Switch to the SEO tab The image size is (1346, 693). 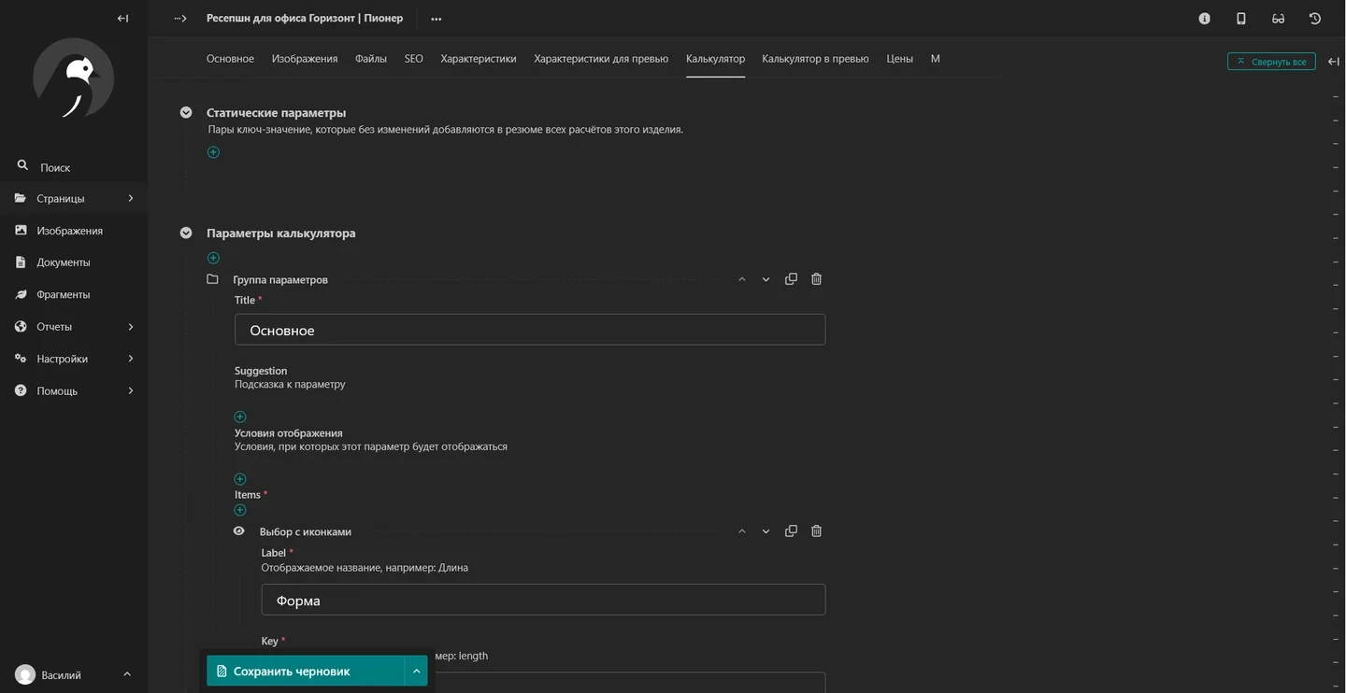pos(414,59)
